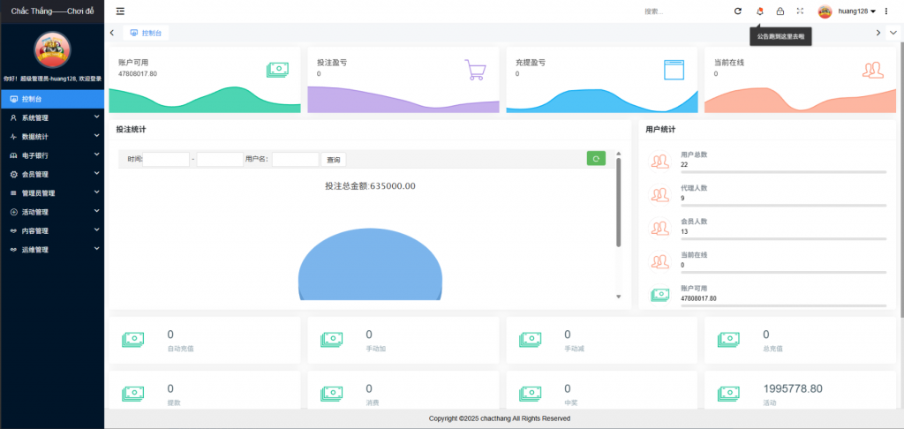The image size is (904, 429).
Task: Toggle fullscreen with the expand icon
Action: pyautogui.click(x=800, y=11)
